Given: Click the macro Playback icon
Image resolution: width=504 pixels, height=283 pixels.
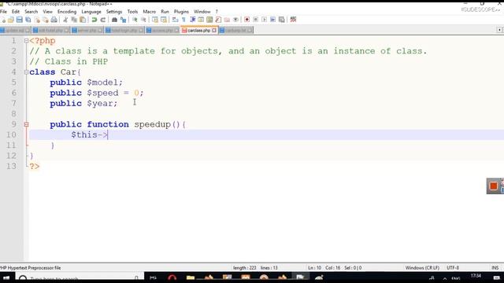Looking at the screenshot, I should [265, 20].
